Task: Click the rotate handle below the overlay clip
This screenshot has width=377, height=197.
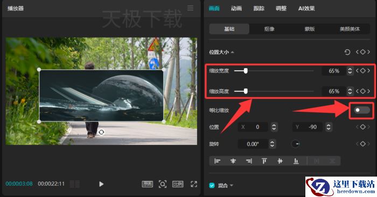Action: pyautogui.click(x=101, y=132)
